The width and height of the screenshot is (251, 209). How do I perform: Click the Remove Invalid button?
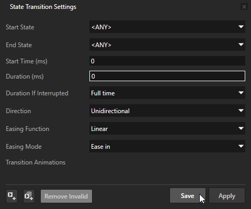66,196
